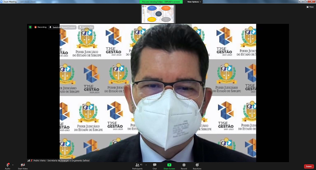Expand audio options arrow next to microphone
This screenshot has height=170, width=316.
tap(13, 165)
